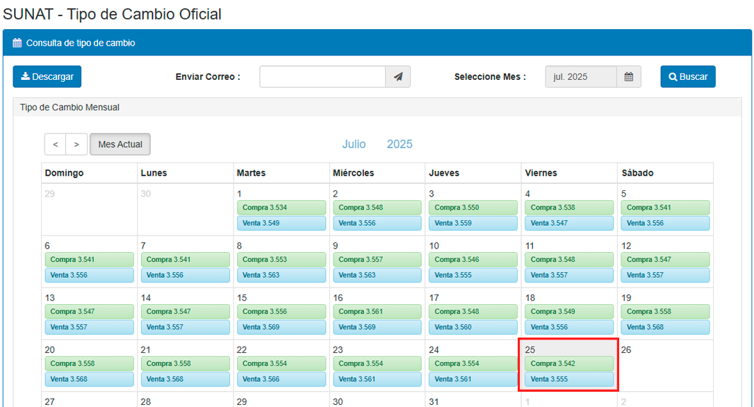The image size is (754, 407).
Task: Click the Seleccione Mes field showing jul. 2025
Action: tap(581, 77)
